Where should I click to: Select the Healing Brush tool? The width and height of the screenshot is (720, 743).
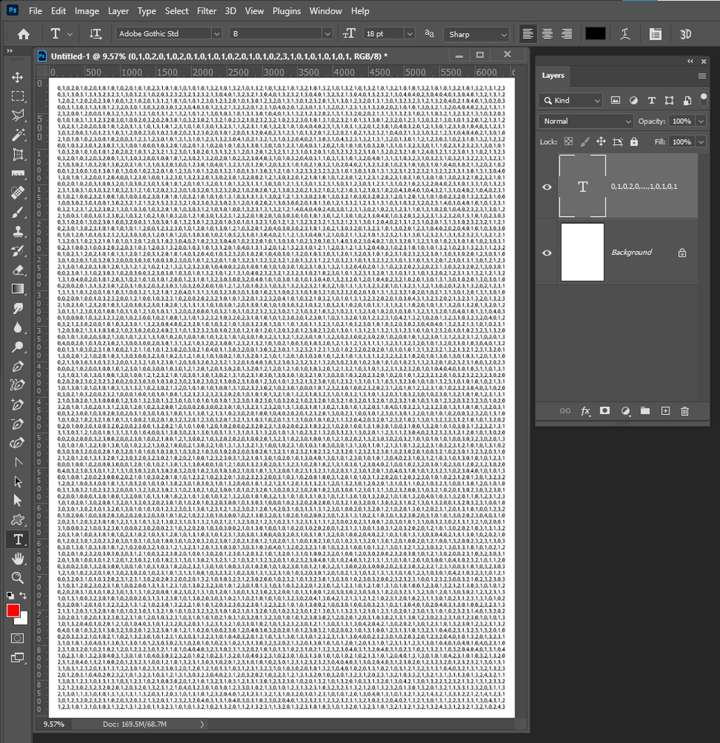tap(18, 193)
